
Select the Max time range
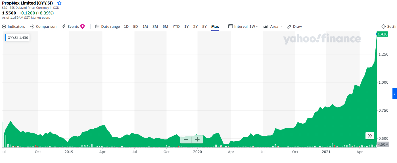215,26
